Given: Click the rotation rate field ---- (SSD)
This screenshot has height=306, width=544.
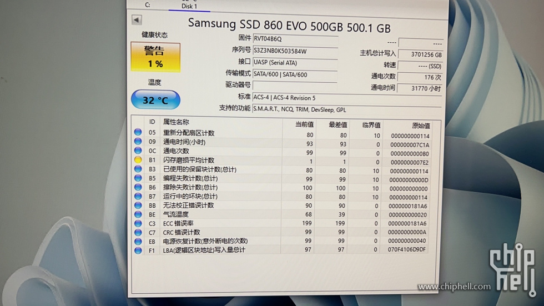Looking at the screenshot, I should (421, 66).
